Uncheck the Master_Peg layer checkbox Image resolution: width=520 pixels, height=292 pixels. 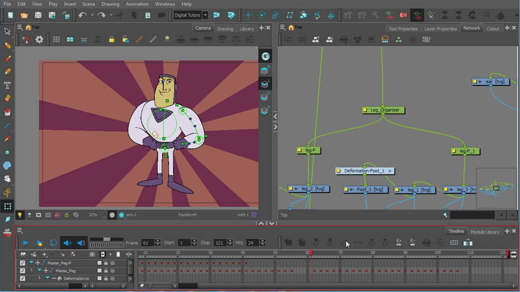point(22,271)
